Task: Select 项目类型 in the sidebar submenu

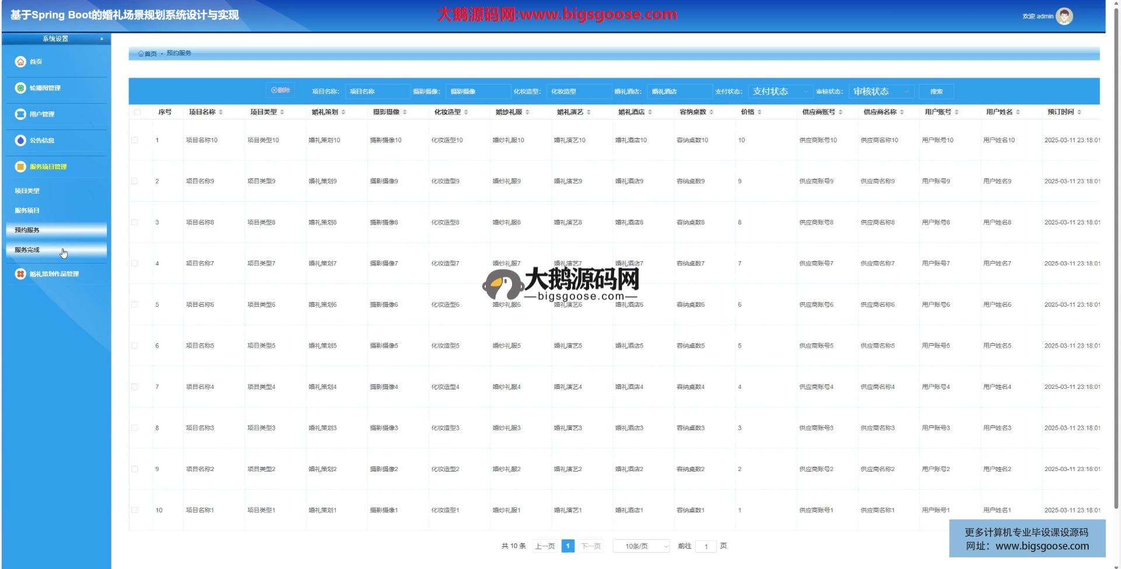Action: tap(27, 191)
